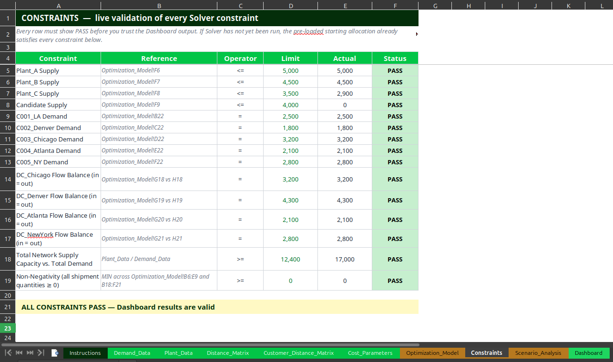The height and width of the screenshot is (362, 613).
Task: Click the Actual value 17,000
Action: [x=345, y=259]
